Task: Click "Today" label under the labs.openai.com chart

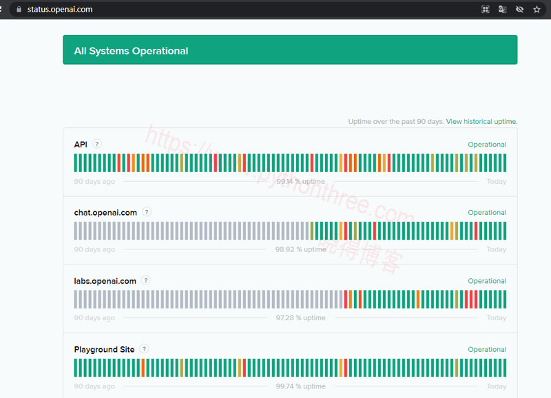Action: [497, 318]
